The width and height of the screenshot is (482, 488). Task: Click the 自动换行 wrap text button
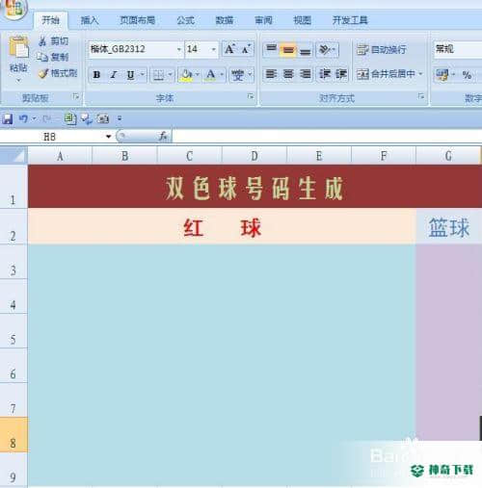(x=382, y=49)
